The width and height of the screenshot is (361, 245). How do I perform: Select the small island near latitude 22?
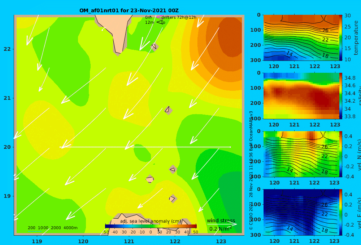(154, 47)
